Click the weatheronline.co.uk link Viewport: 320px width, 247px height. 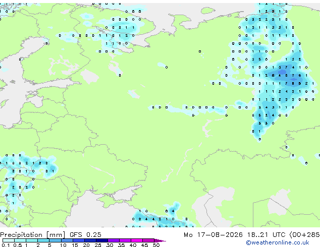click(x=278, y=242)
